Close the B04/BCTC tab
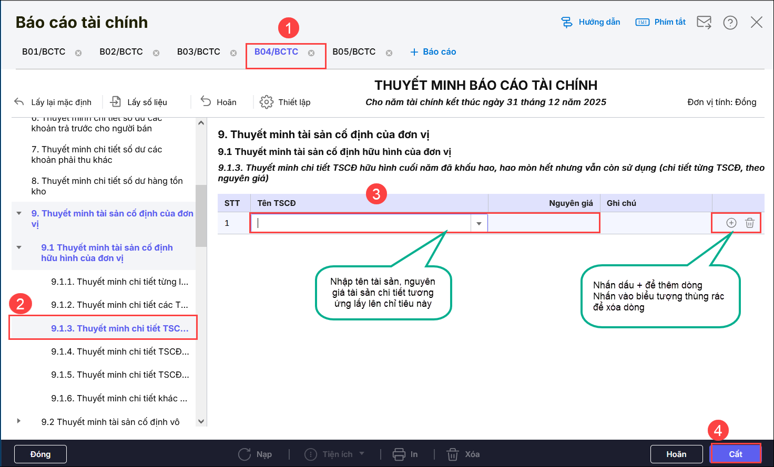 coord(311,53)
